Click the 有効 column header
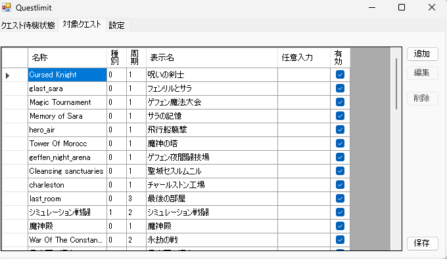The image size is (447, 259). point(340,58)
